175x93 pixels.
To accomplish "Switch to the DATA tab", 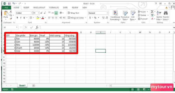I will (x=65, y=7).
